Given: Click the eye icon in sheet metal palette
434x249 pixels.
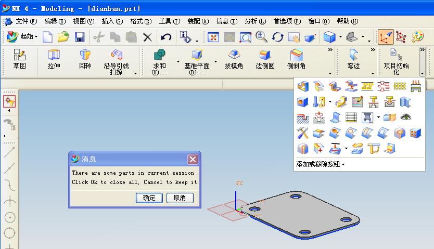Looking at the screenshot, I should tap(405, 117).
